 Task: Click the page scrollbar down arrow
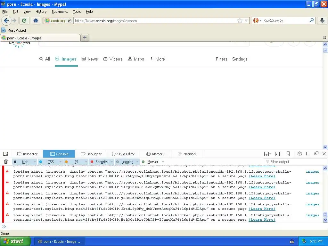pyautogui.click(x=325, y=147)
